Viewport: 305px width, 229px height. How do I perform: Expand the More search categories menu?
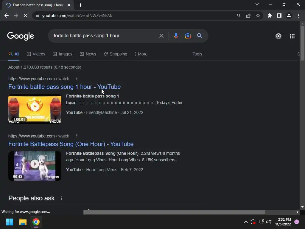141,54
